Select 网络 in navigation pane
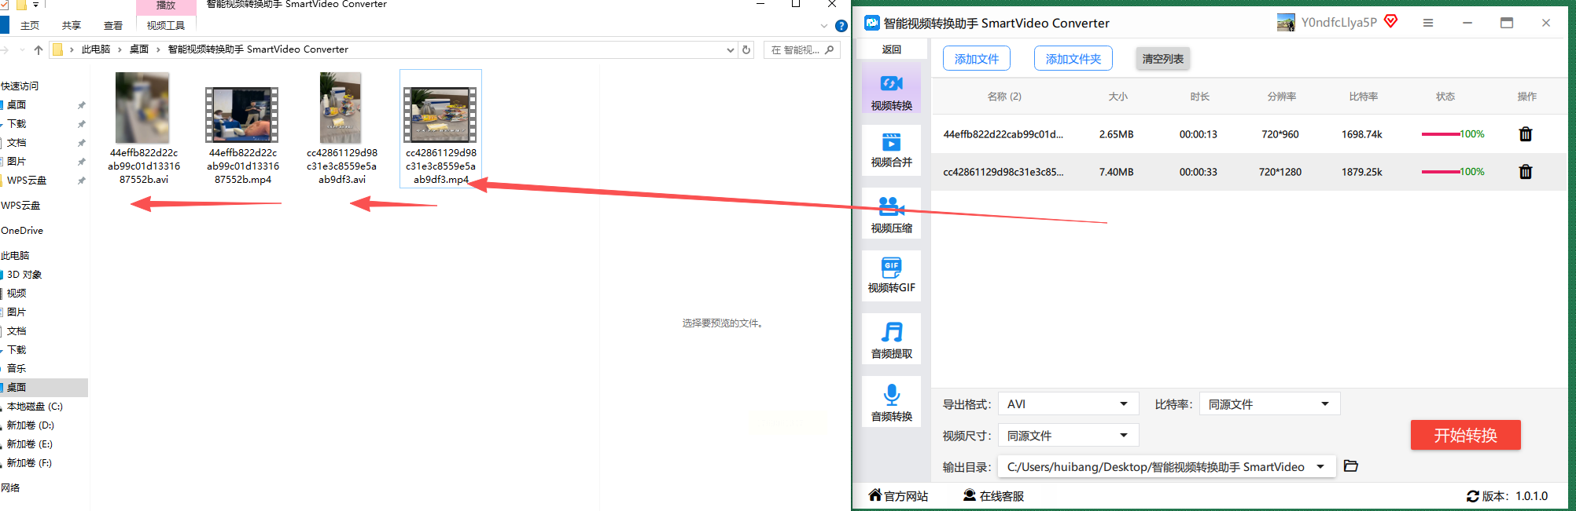 (x=10, y=488)
